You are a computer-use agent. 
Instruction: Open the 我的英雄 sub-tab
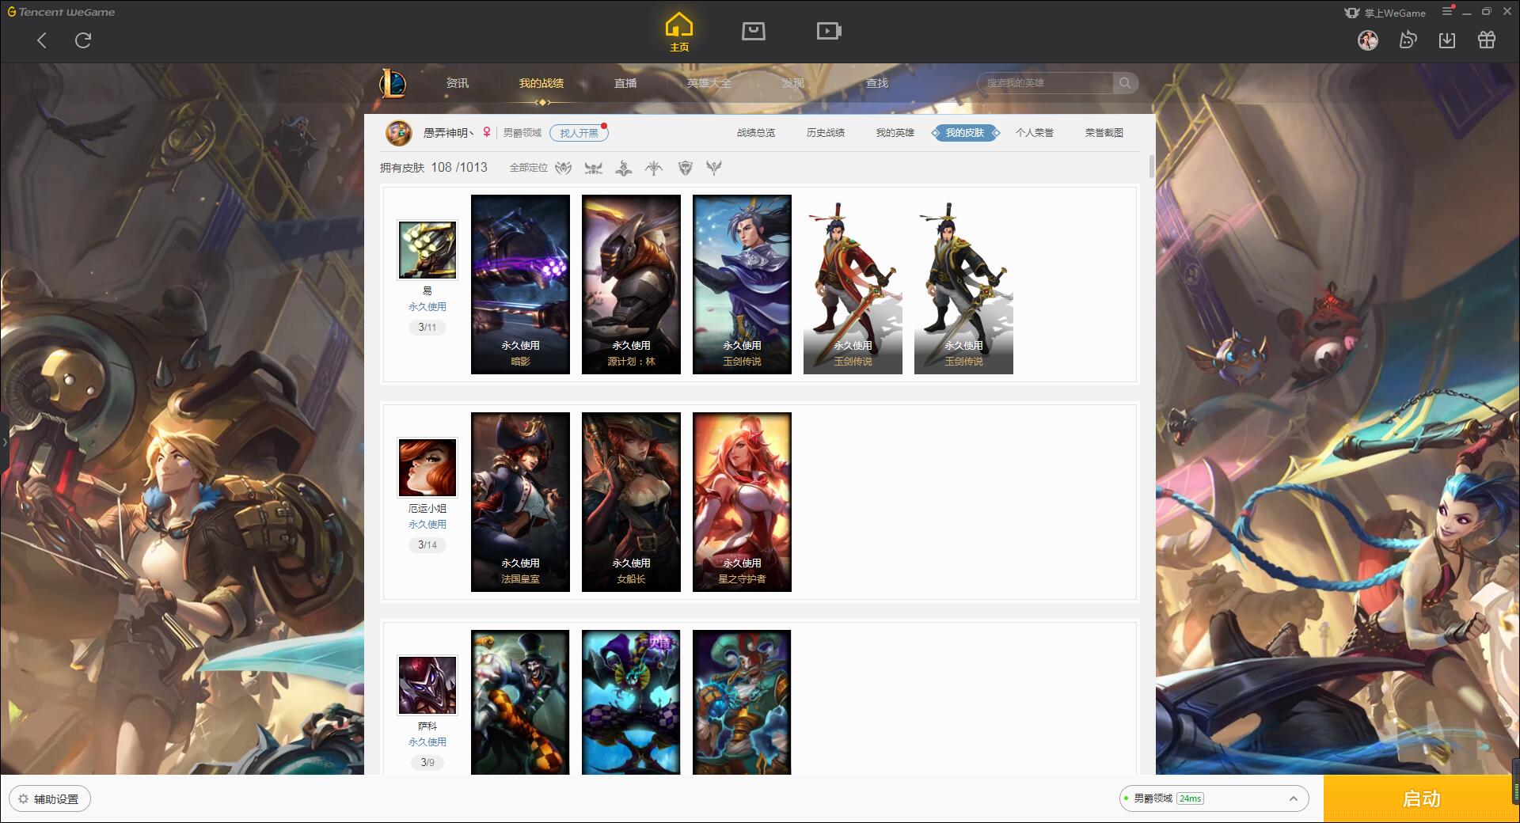tap(895, 133)
